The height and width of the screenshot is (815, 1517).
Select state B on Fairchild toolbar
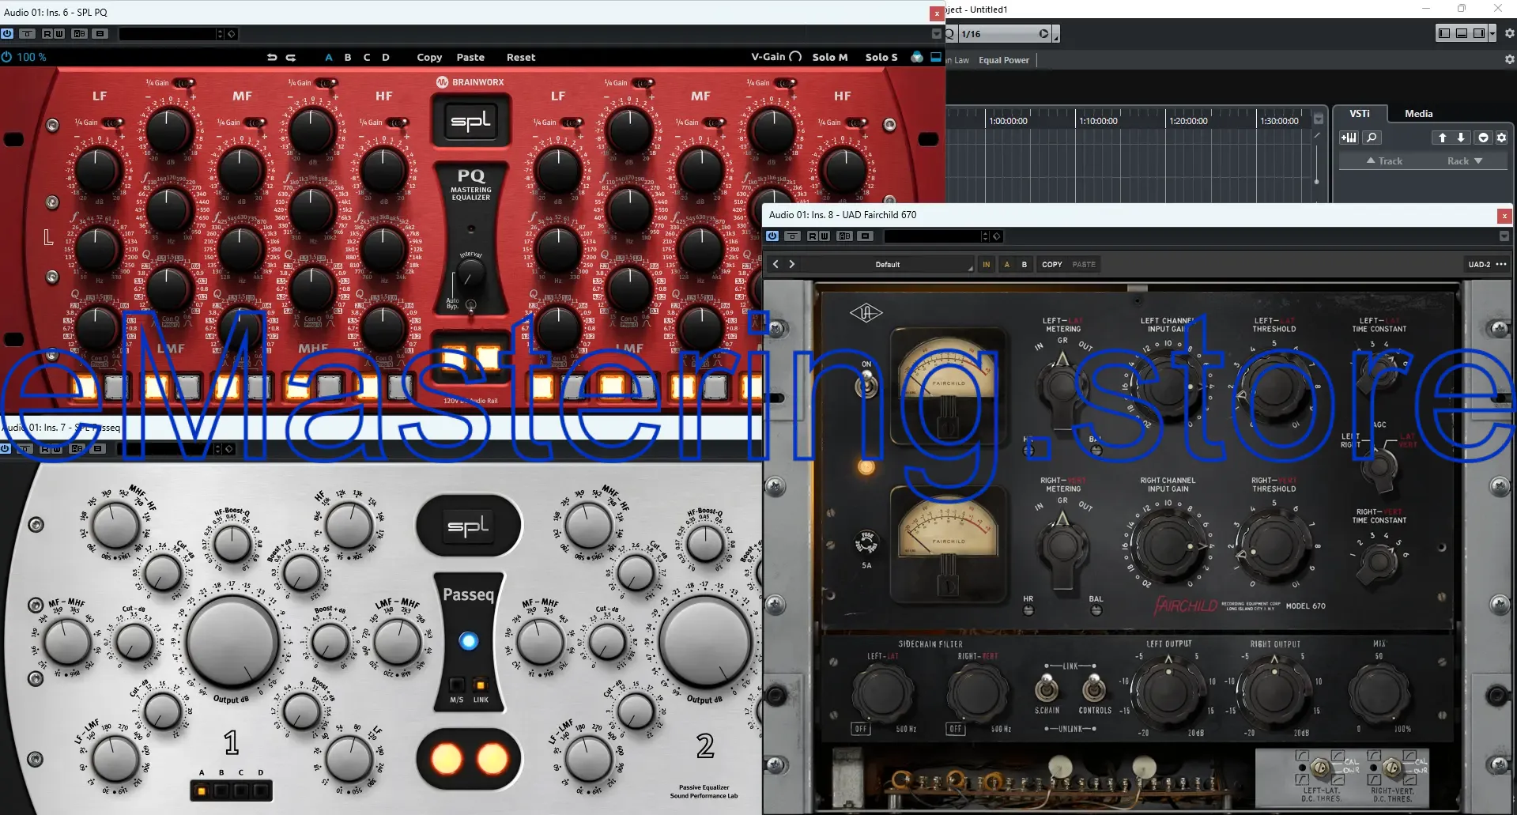tap(1024, 265)
